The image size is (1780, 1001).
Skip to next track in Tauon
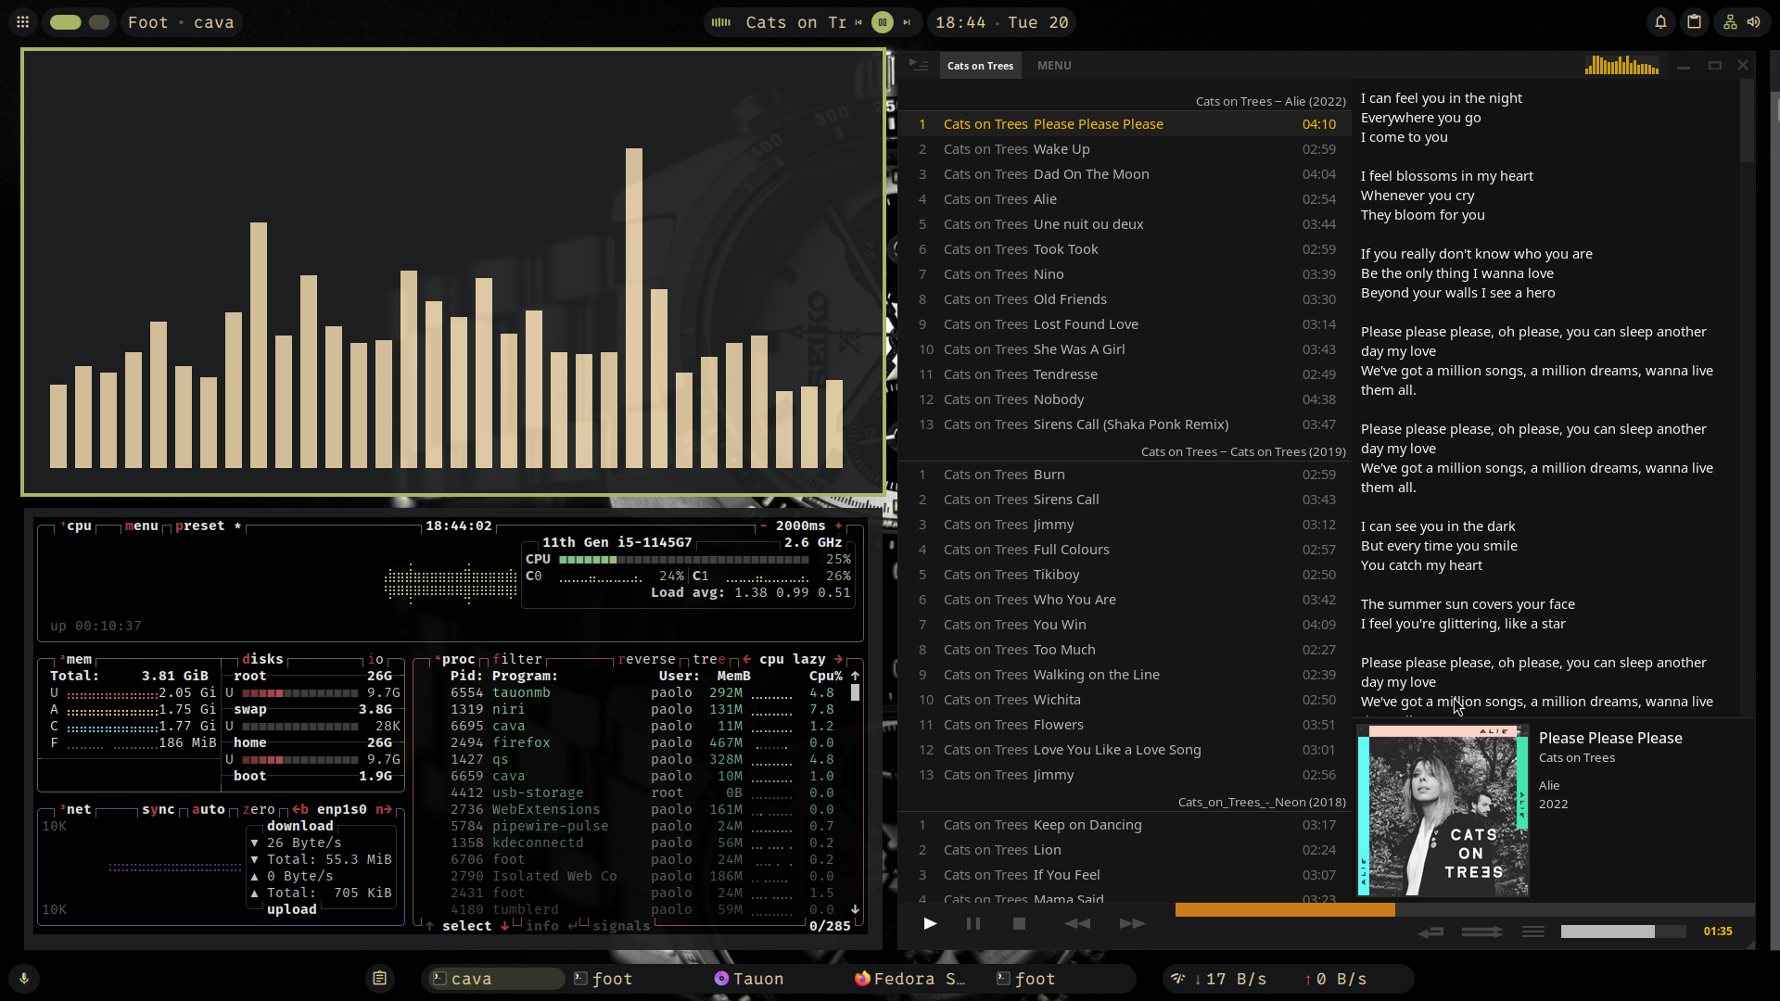click(1131, 924)
